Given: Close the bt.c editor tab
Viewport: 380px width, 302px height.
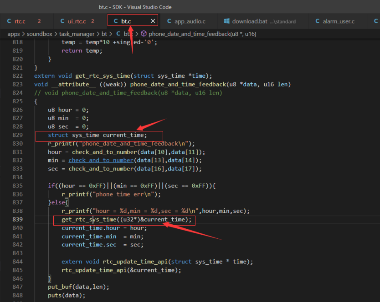Looking at the screenshot, I should click(x=153, y=21).
